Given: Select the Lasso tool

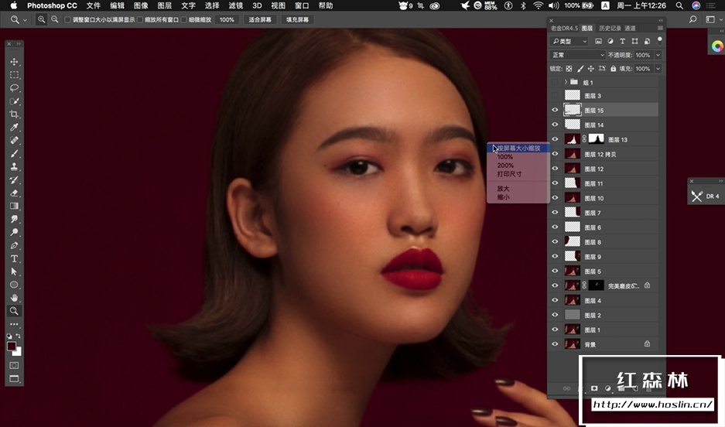Looking at the screenshot, I should (x=14, y=88).
